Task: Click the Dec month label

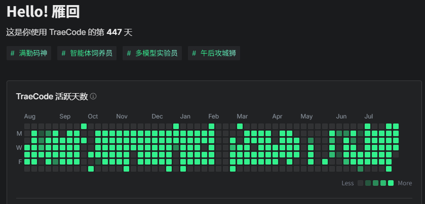Action: [x=157, y=116]
